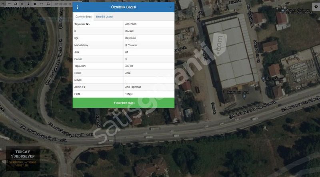Open the map settings gear
320x177 pixels.
click(x=316, y=7)
